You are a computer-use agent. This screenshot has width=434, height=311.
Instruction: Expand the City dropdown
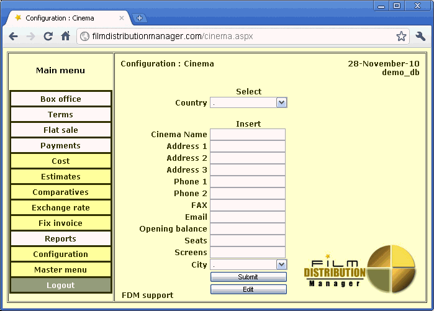coord(281,264)
